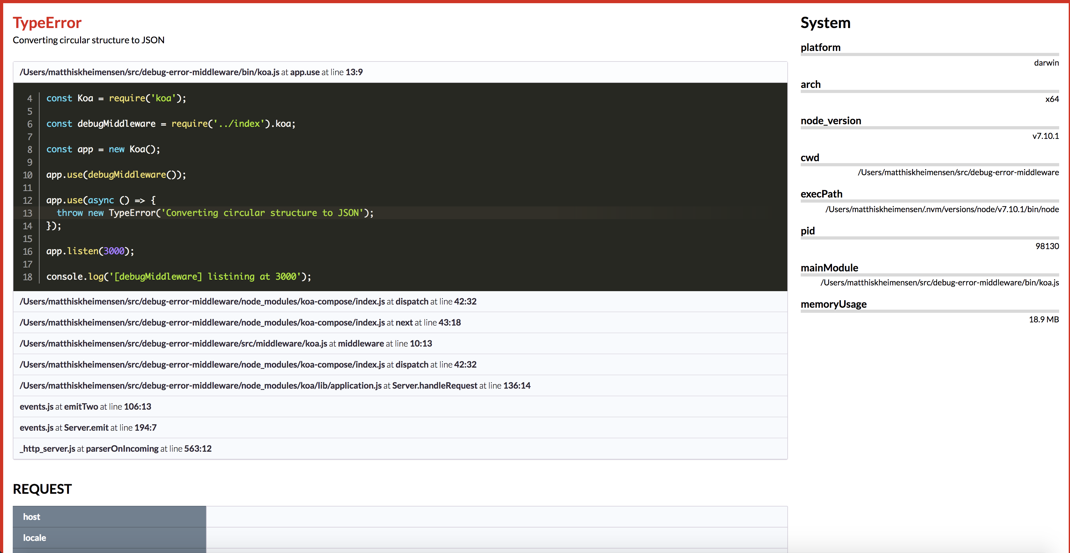
Task: Click the node_version label
Action: pos(831,121)
